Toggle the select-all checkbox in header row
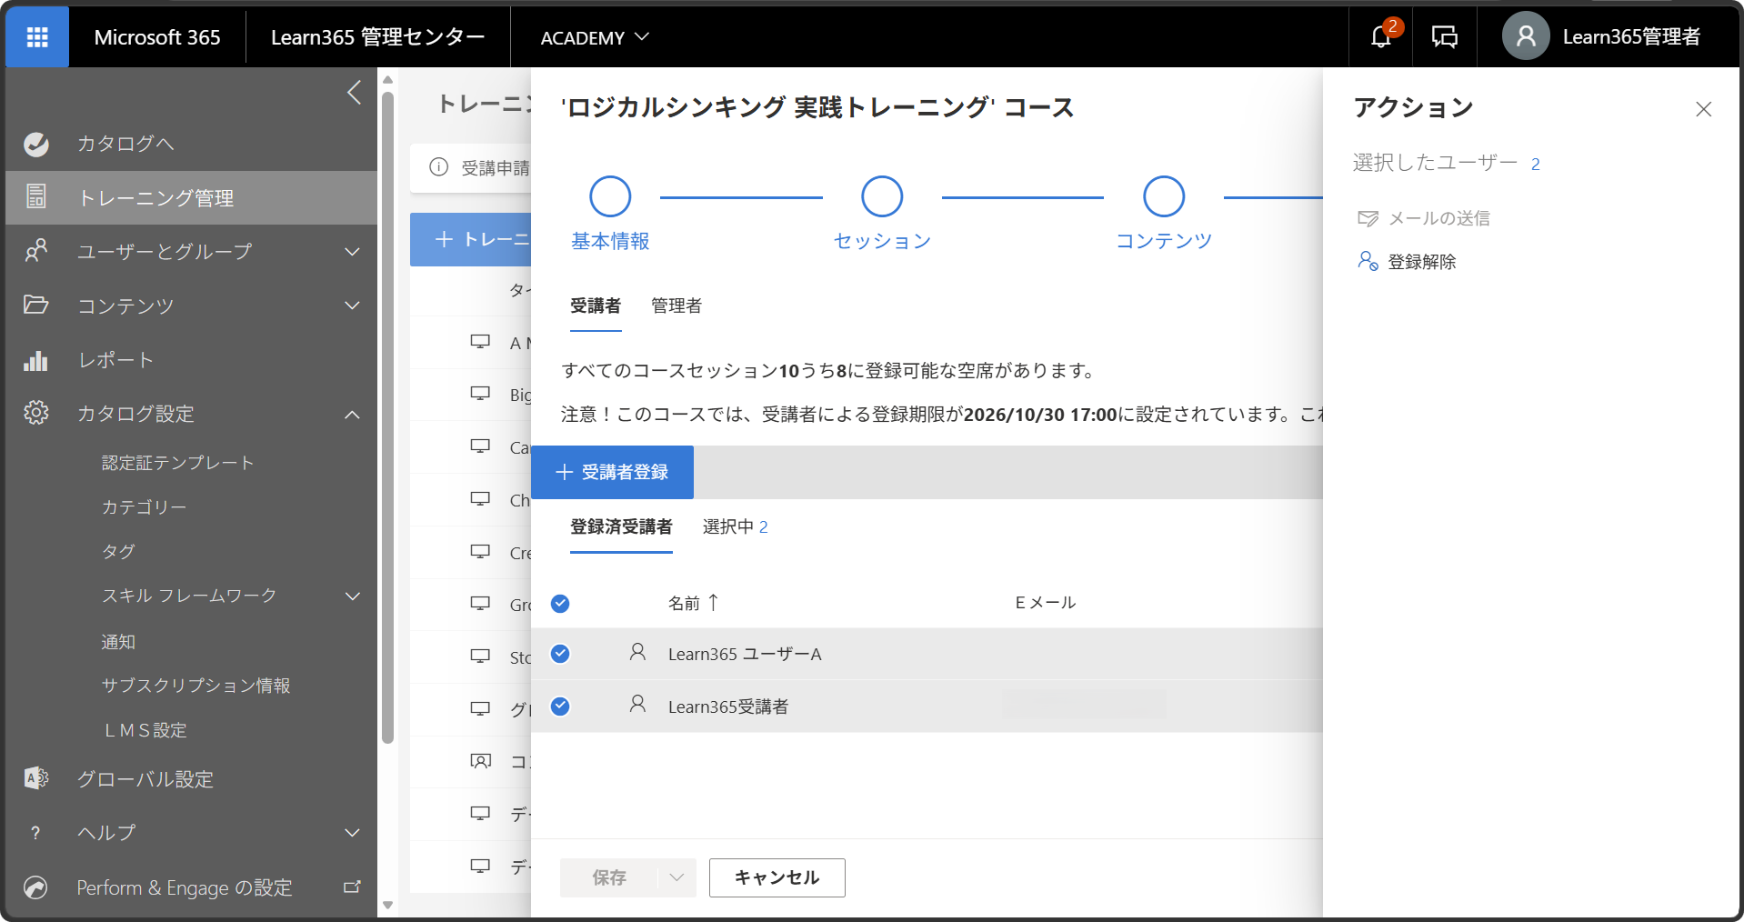The width and height of the screenshot is (1744, 922). (560, 603)
